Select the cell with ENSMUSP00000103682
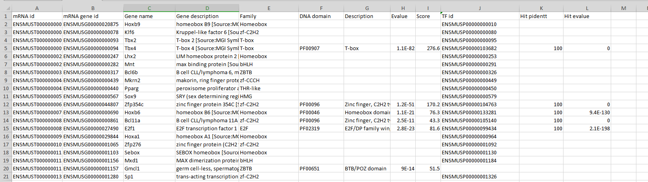The width and height of the screenshot is (648, 182). [x=480, y=48]
